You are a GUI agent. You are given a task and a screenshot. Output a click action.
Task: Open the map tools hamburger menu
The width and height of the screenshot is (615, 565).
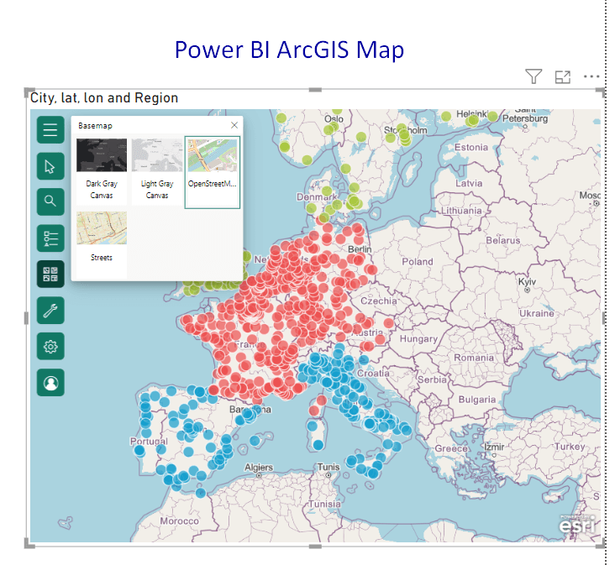50,129
